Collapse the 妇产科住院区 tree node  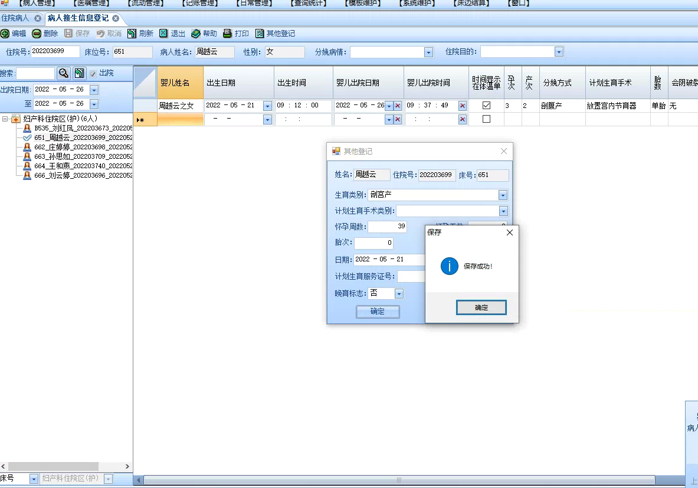point(5,119)
